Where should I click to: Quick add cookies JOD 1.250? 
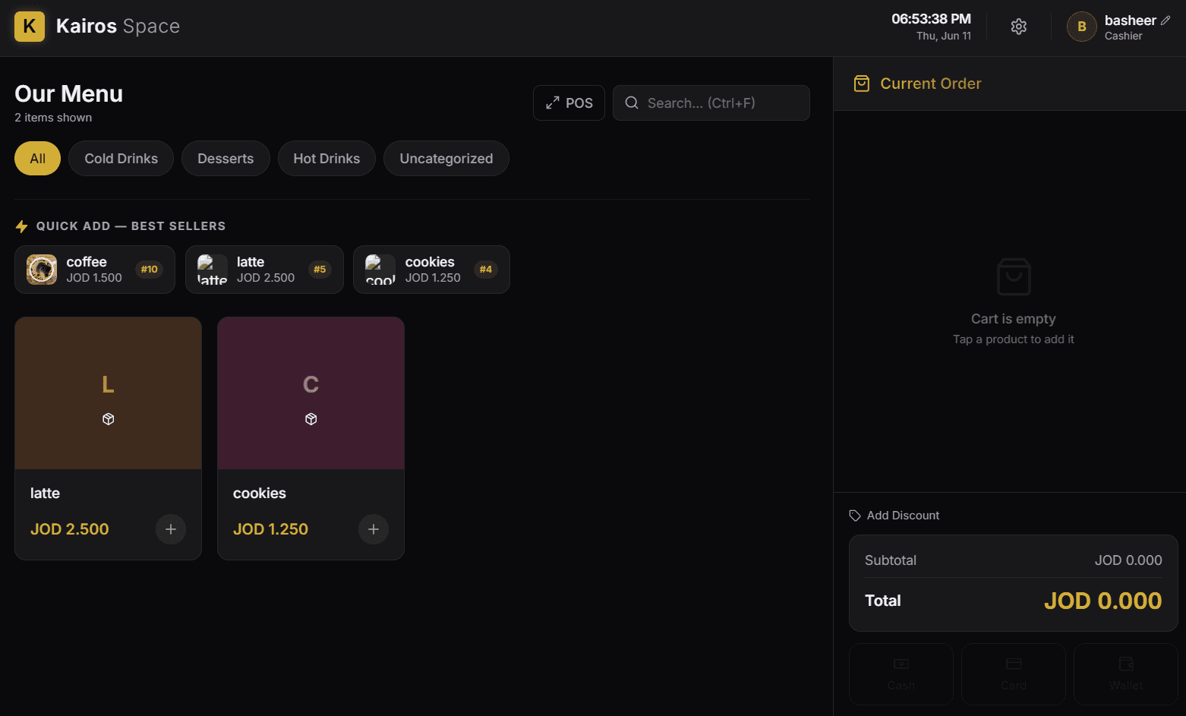tap(431, 270)
